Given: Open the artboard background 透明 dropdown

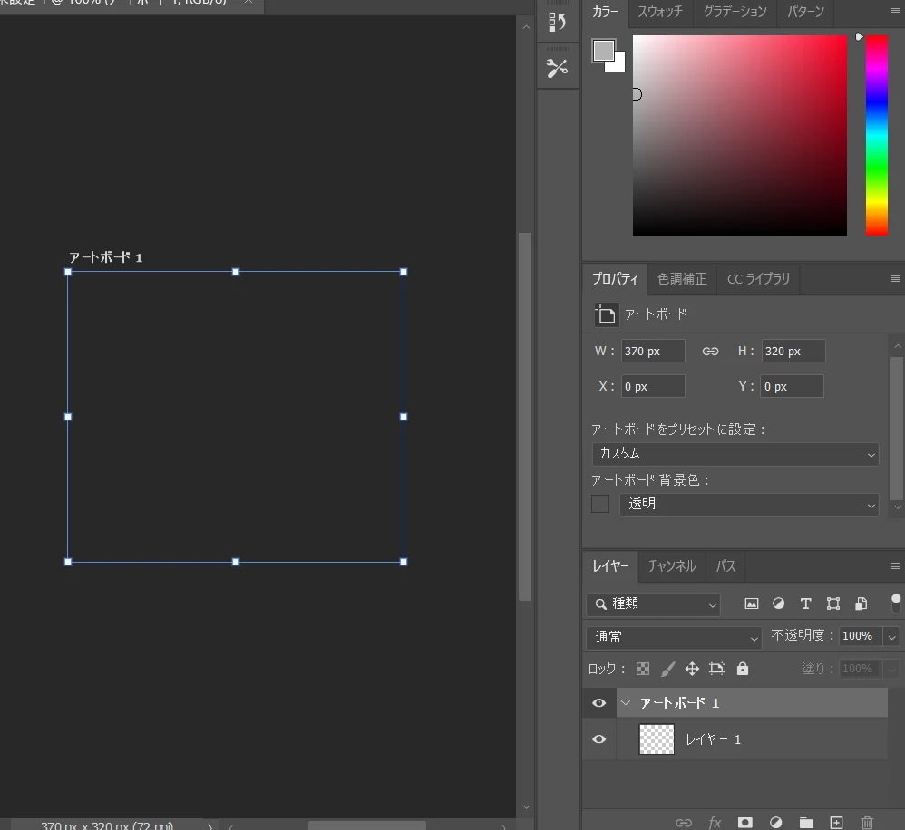Looking at the screenshot, I should (x=749, y=505).
